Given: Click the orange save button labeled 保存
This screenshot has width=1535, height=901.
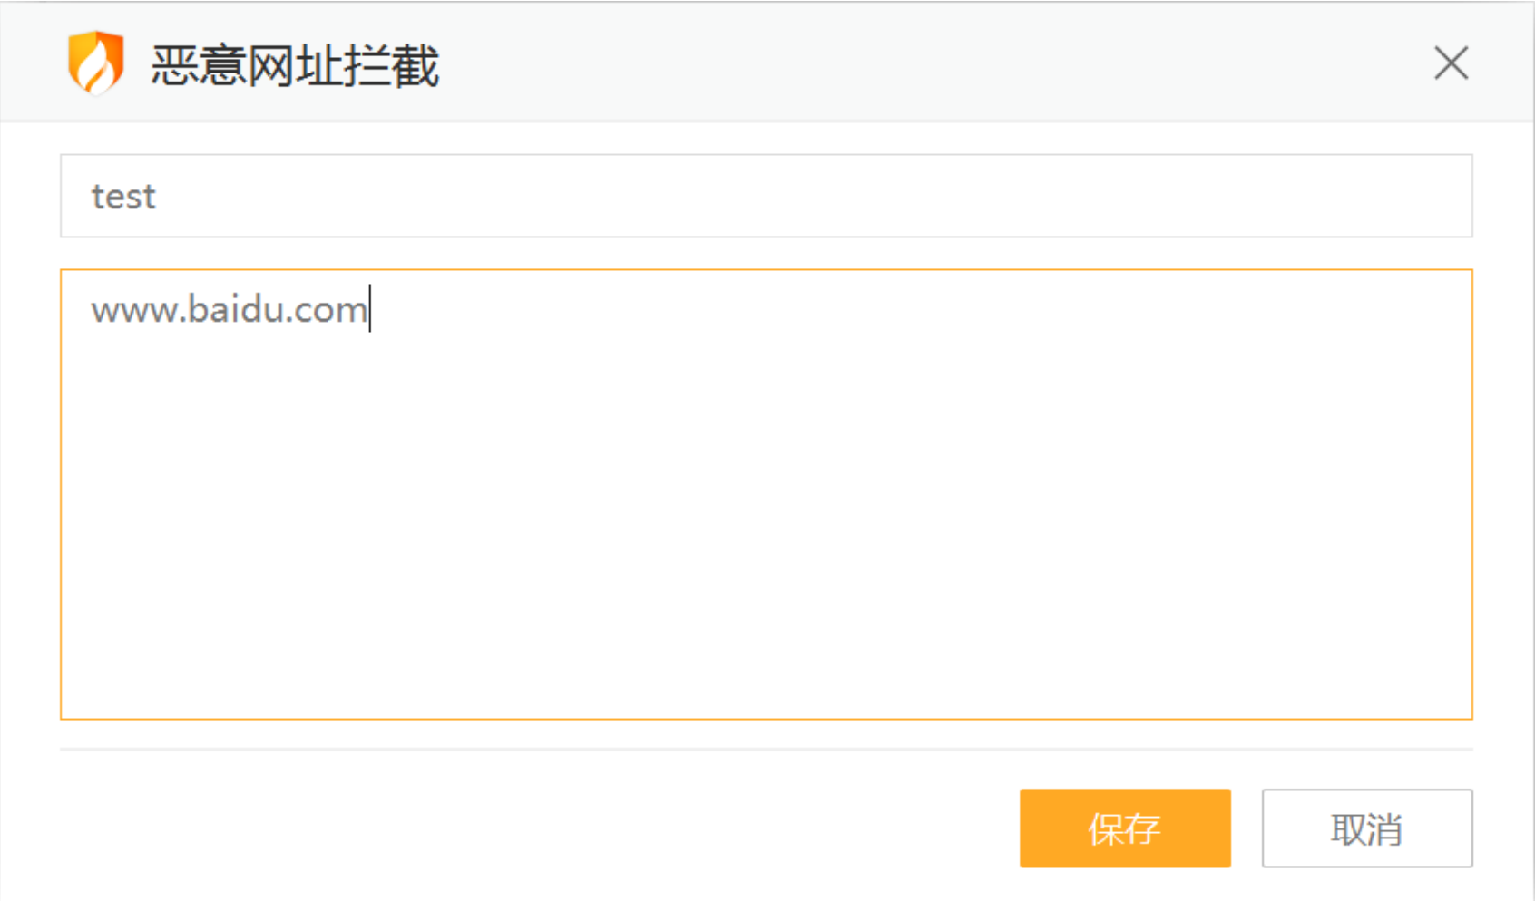Looking at the screenshot, I should click(x=1125, y=828).
